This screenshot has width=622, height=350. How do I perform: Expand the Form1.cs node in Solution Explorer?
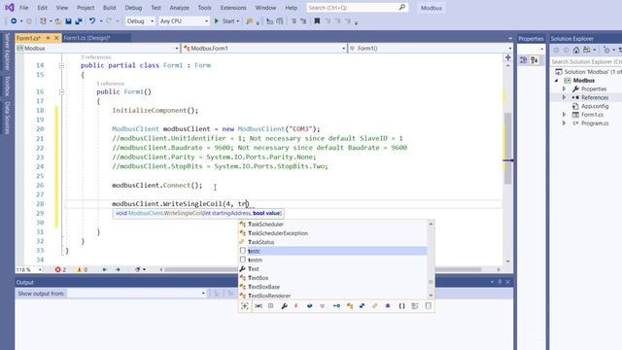[x=564, y=115]
